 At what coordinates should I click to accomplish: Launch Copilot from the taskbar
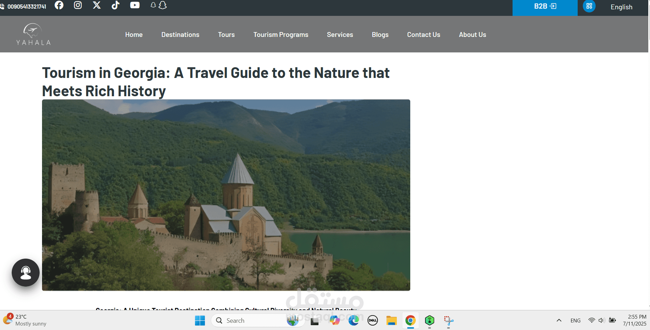[x=334, y=321]
